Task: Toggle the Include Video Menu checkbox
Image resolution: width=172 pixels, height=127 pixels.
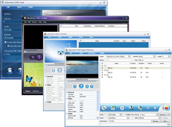Action: (5, 42)
